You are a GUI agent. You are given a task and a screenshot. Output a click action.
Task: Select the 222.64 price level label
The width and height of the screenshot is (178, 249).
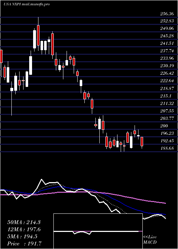click(x=167, y=81)
